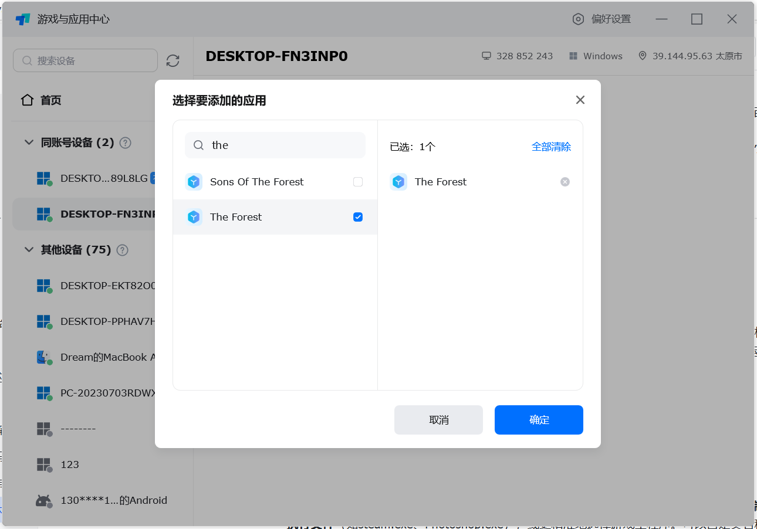This screenshot has height=529, width=757.
Task: Click the Windows icon of DESKTOP-EKT82O0
Action: 44,286
